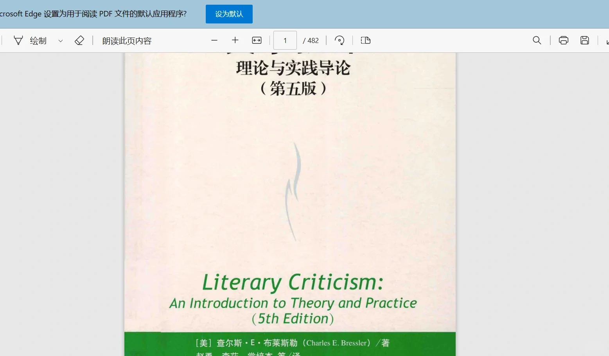Expand the draw tool options chevron
Screen dimensions: 609x356
click(x=61, y=41)
